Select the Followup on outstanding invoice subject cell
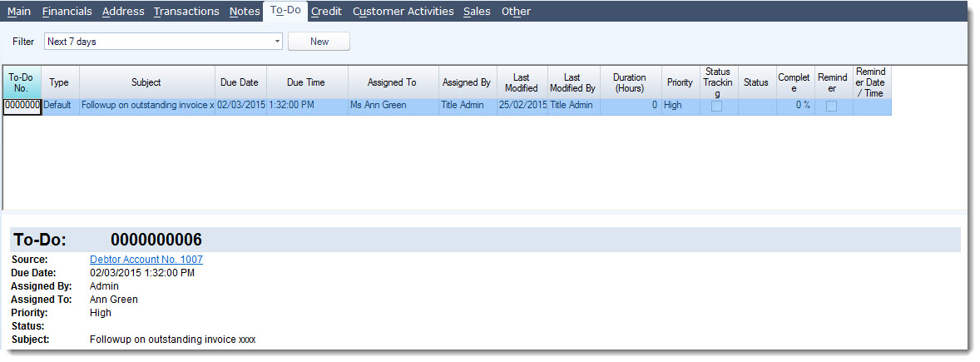 tap(147, 107)
